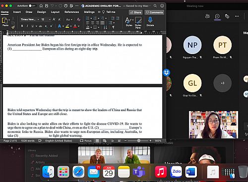Open Teams chat panel icon
Viewport: 248px width, 182px height.
217,16
